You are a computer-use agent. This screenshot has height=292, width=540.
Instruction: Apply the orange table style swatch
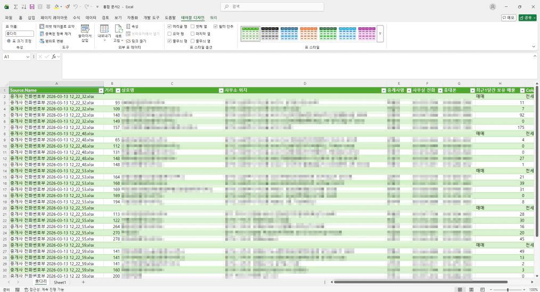[x=308, y=34]
